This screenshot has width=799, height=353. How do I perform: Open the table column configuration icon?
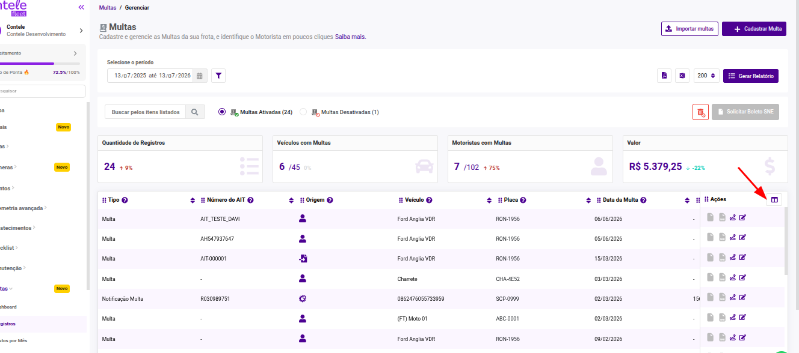click(x=774, y=200)
